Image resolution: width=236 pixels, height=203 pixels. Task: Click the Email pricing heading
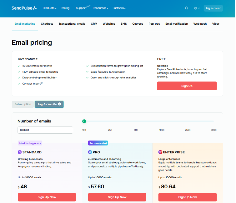(x=32, y=42)
